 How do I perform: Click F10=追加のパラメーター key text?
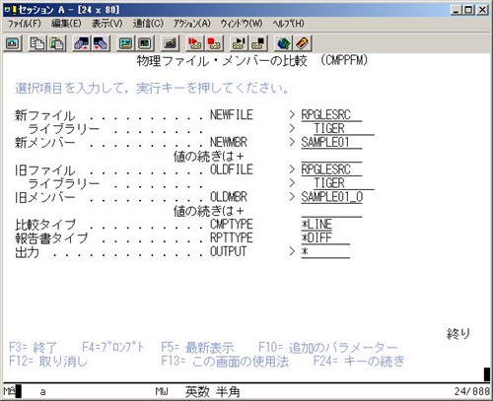[x=328, y=348]
